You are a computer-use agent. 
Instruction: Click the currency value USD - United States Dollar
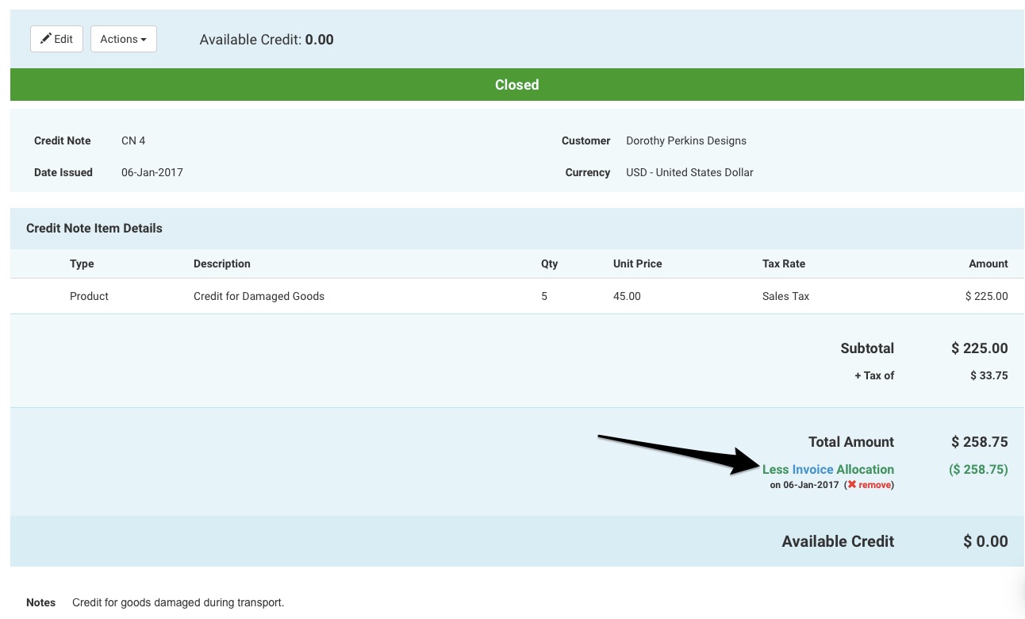point(689,172)
